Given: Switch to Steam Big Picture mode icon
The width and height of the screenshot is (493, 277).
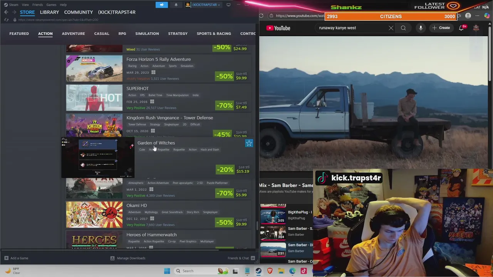Looking at the screenshot, I should (228, 5).
